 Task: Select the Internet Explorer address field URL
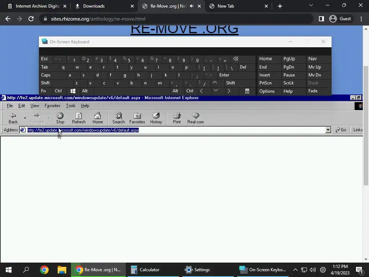83,130
